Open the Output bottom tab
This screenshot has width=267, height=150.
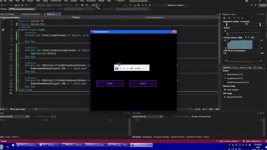click(206, 137)
